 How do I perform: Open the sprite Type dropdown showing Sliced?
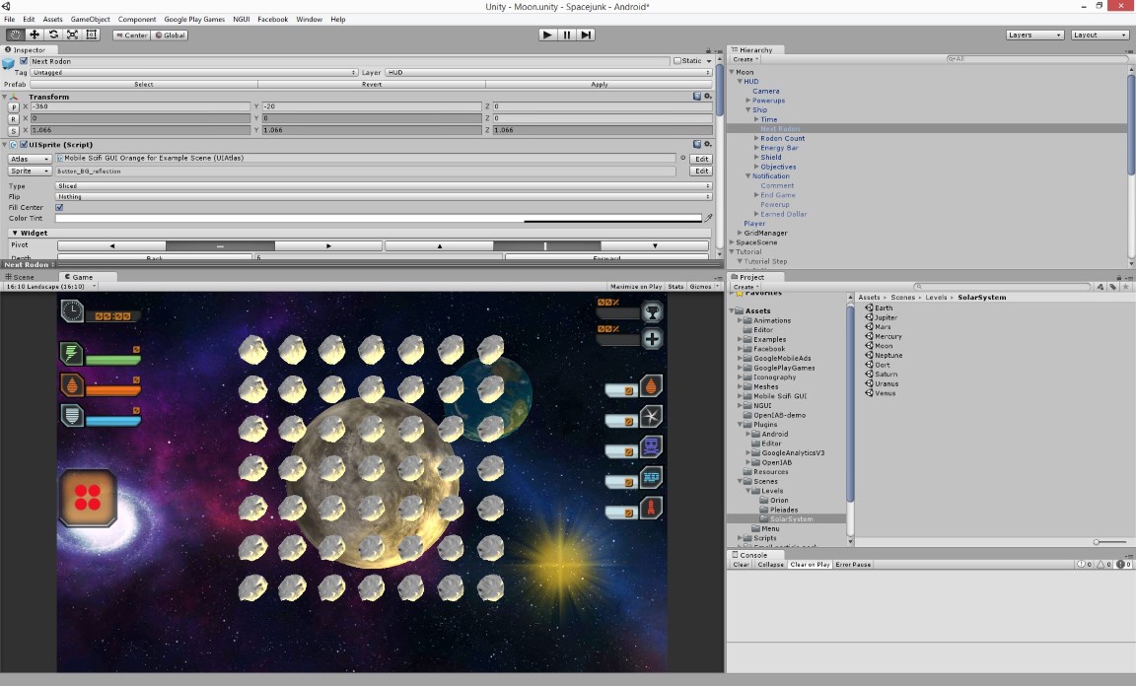tap(383, 185)
